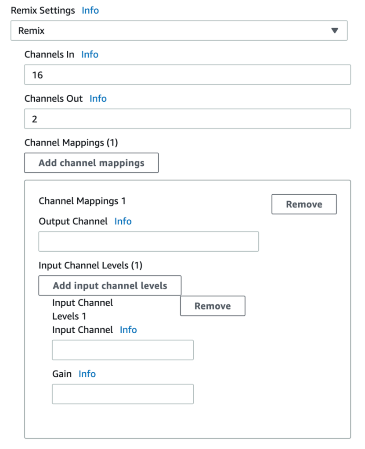Screen dimensions: 365x449
Task: Add a new channel mapping
Action: tap(91, 163)
